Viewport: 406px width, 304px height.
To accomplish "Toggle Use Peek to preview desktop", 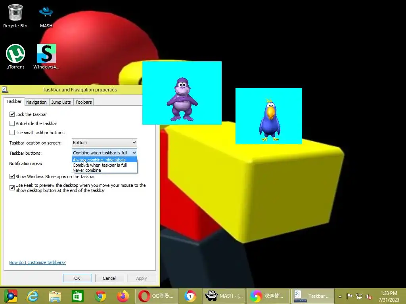I will (12, 188).
